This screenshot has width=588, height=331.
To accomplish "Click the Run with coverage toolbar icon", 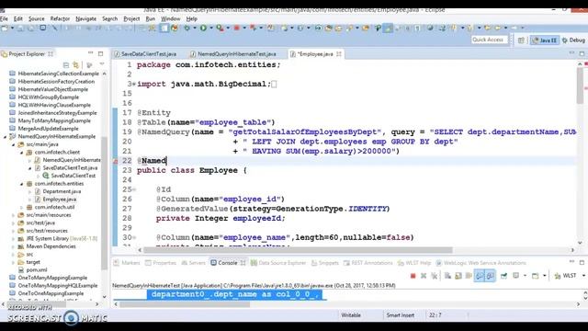I will click(x=220, y=28).
